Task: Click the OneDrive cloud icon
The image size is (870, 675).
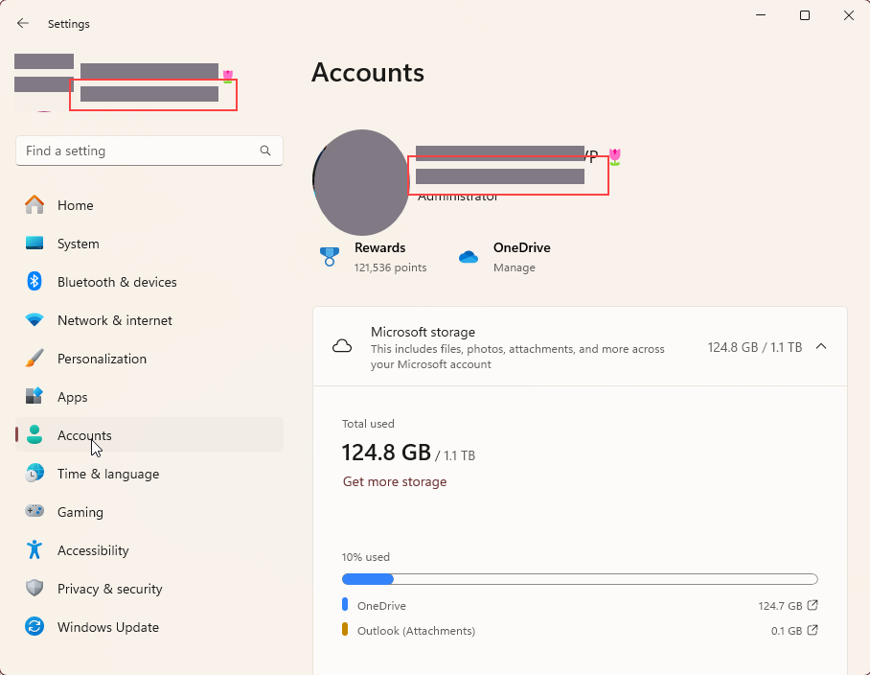Action: 469,257
